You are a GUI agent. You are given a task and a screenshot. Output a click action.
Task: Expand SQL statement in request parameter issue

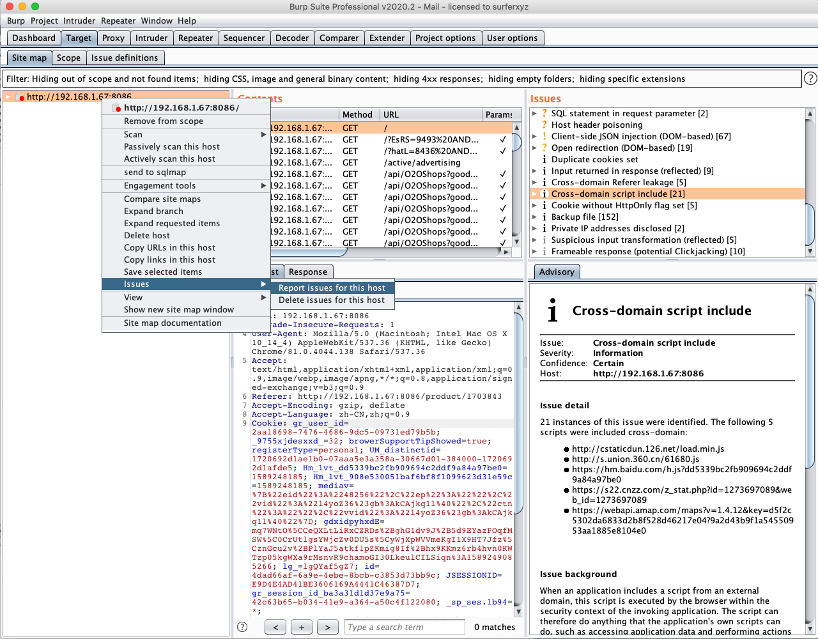pos(534,113)
